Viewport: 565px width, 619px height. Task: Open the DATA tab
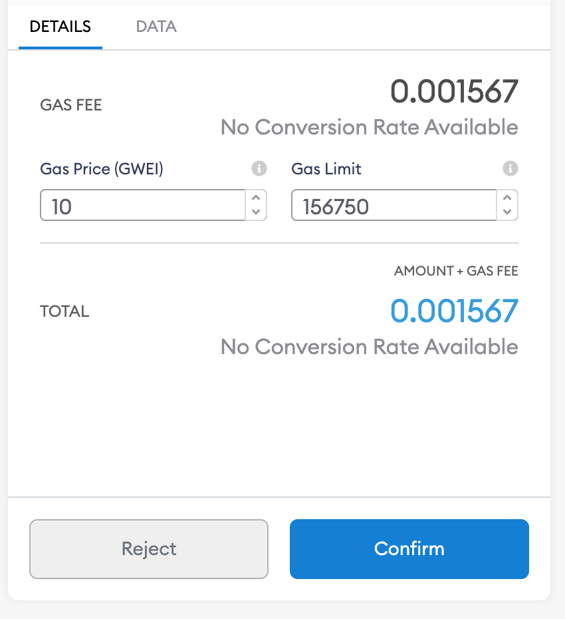(x=156, y=27)
